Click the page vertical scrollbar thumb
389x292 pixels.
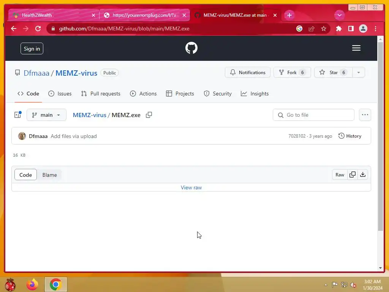coord(380,136)
